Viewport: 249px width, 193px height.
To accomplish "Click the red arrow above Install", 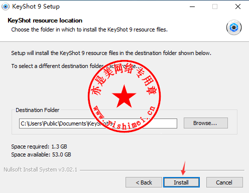I will [184, 168].
